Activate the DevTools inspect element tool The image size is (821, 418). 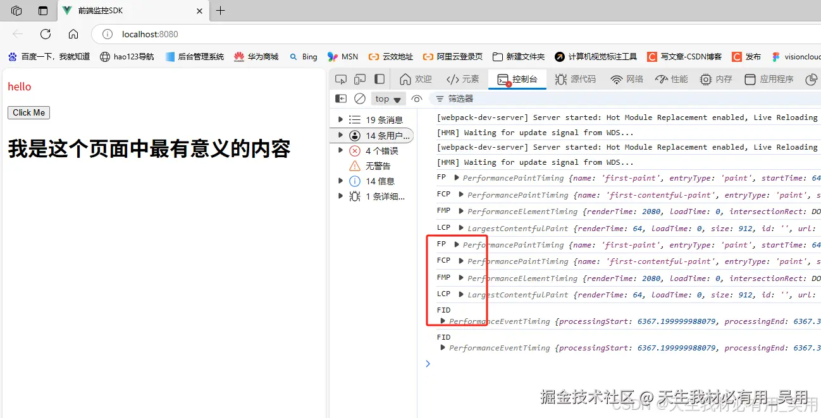tap(341, 79)
